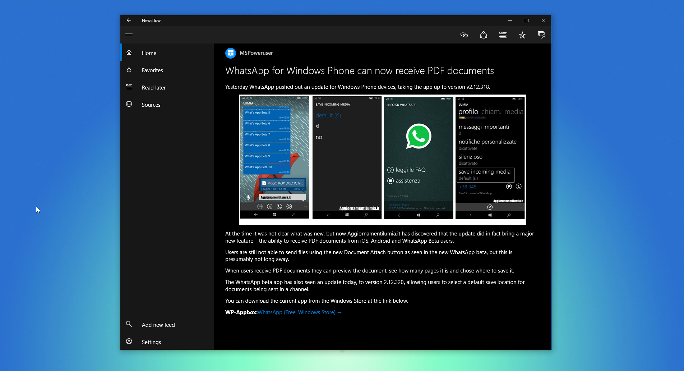The height and width of the screenshot is (371, 684).
Task: Open Read later section
Action: [x=167, y=87]
